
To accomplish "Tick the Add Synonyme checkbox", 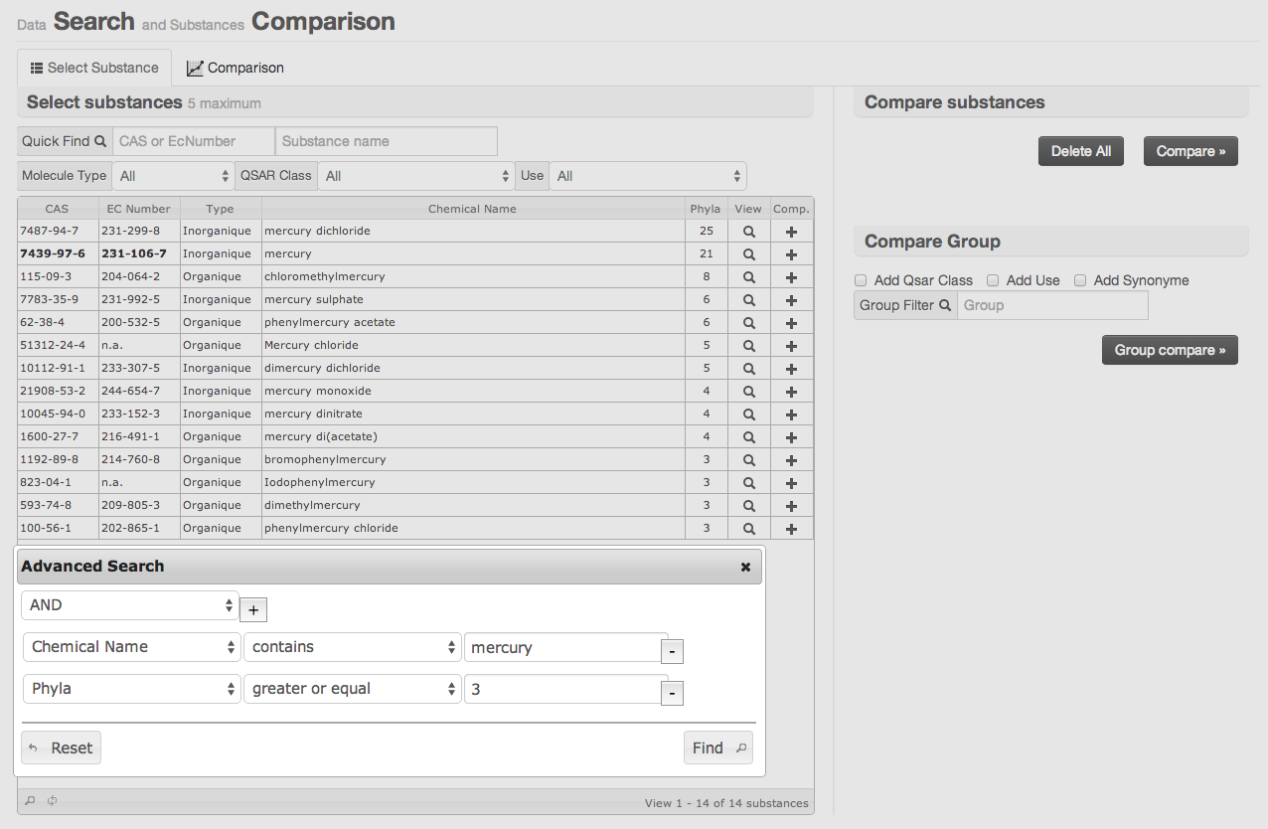I will click(x=1080, y=280).
